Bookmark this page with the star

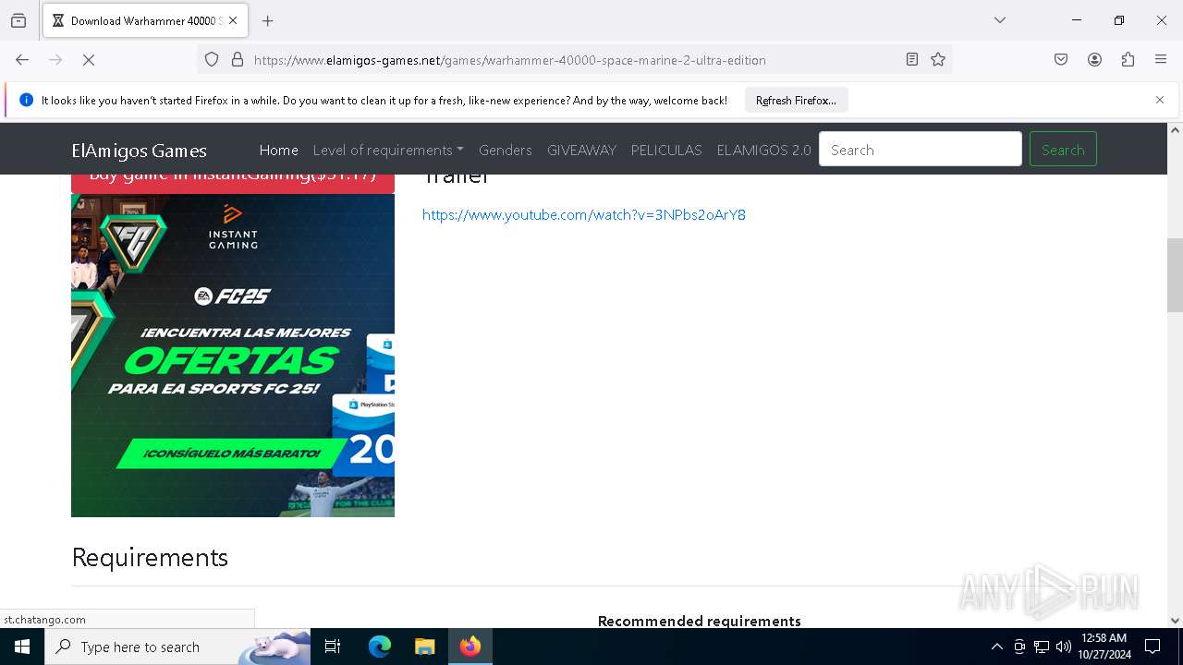pos(938,60)
